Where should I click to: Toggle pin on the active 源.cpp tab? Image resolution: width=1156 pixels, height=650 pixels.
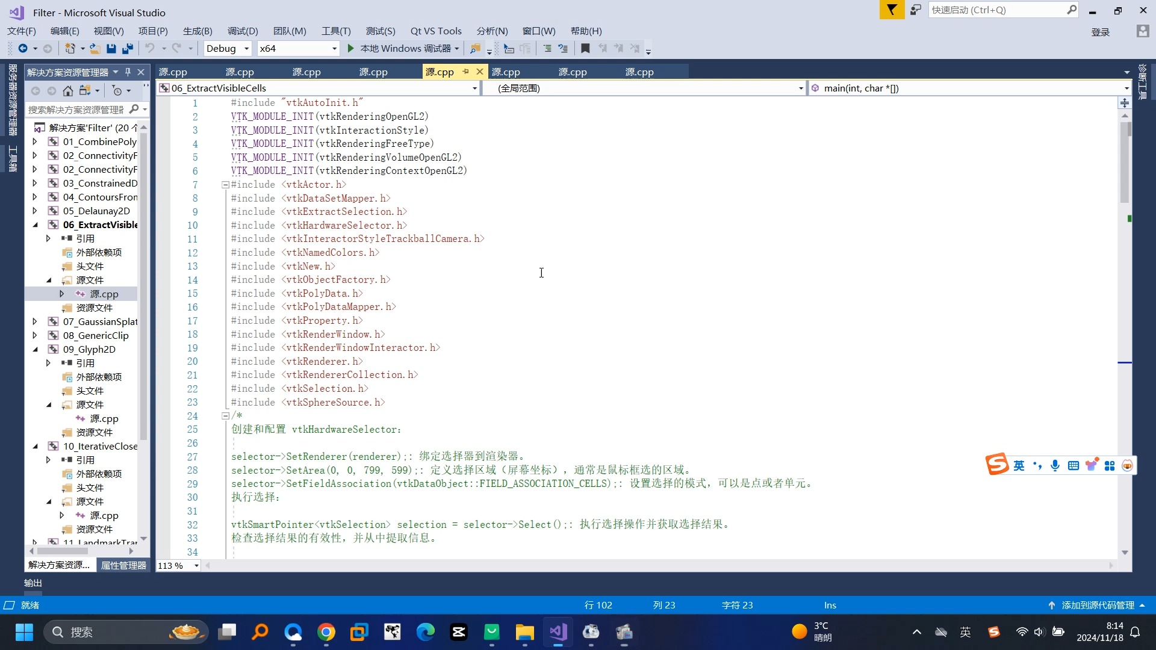(465, 72)
